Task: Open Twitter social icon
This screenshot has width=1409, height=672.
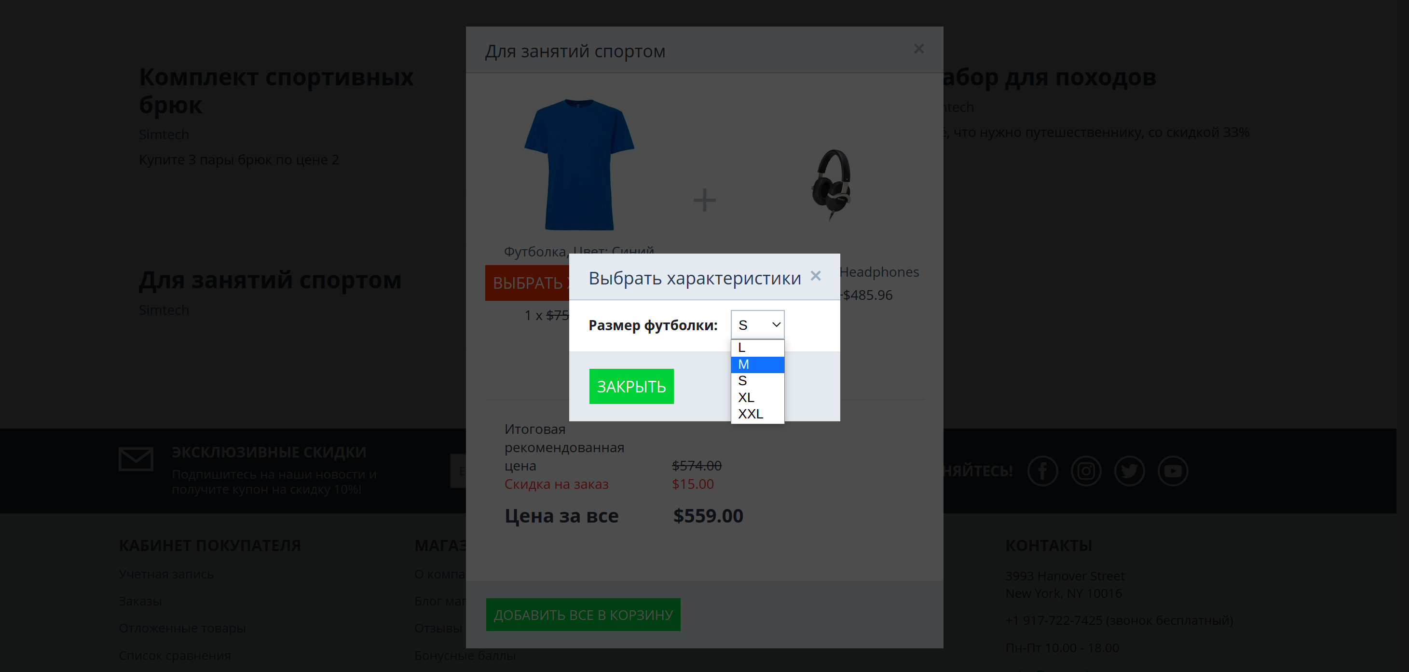Action: [x=1129, y=471]
